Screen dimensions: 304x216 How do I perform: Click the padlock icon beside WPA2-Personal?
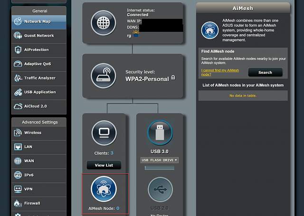tap(173, 78)
